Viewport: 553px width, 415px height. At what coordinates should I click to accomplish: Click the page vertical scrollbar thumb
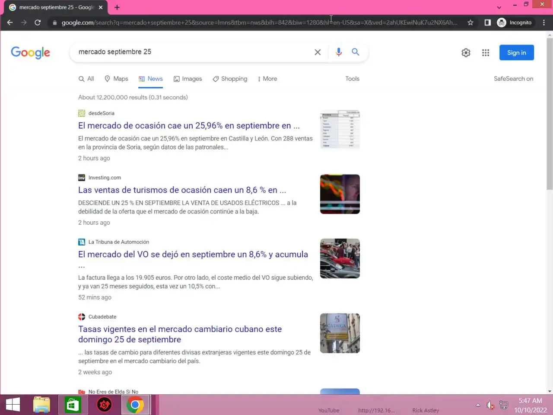[x=550, y=113]
